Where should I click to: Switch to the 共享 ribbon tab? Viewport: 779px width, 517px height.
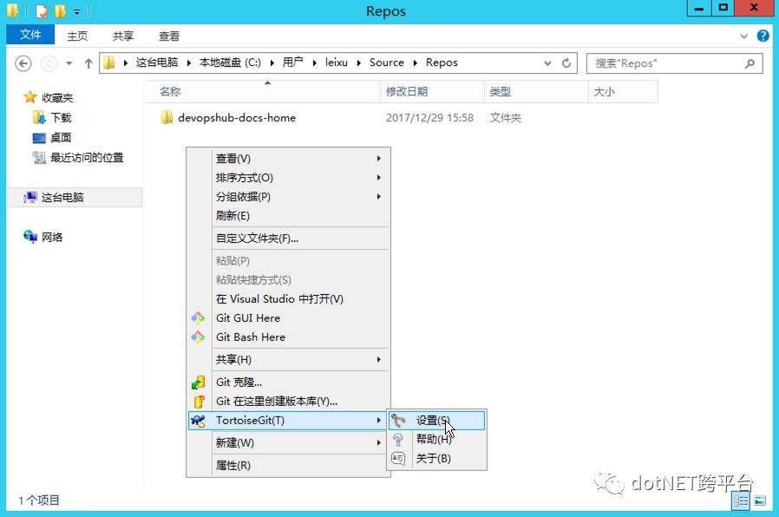point(122,36)
